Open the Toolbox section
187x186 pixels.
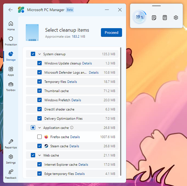pos(11,87)
